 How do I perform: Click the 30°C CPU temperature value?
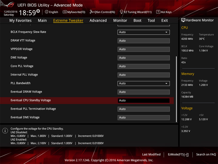202,39
